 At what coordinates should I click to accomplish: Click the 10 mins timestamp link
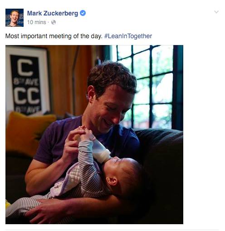click(37, 22)
